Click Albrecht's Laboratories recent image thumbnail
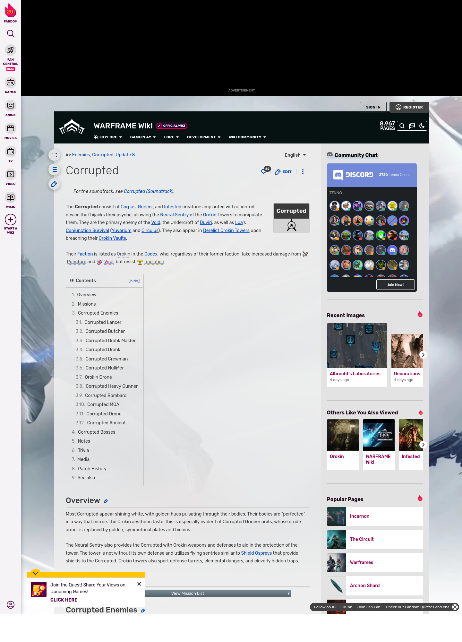 tap(357, 345)
